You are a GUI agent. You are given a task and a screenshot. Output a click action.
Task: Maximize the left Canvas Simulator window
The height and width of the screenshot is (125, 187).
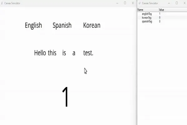pyautogui.click(x=125, y=3)
